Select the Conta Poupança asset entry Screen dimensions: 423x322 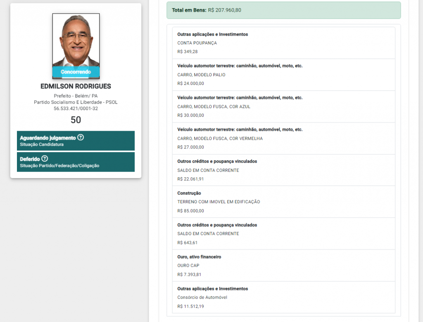pyautogui.click(x=283, y=43)
